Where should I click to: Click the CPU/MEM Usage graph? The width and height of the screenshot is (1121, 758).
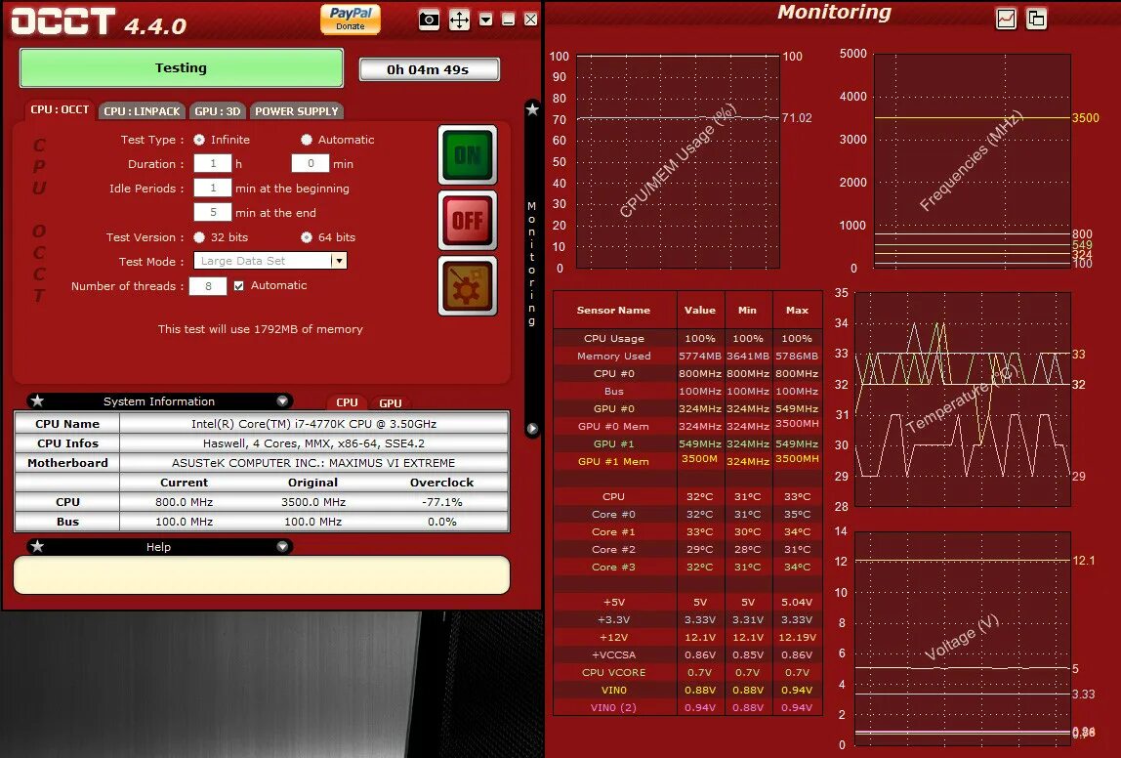click(x=678, y=161)
